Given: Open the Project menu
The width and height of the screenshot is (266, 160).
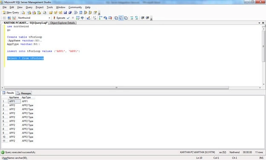Looking at the screenshot, I should tap(40, 7).
